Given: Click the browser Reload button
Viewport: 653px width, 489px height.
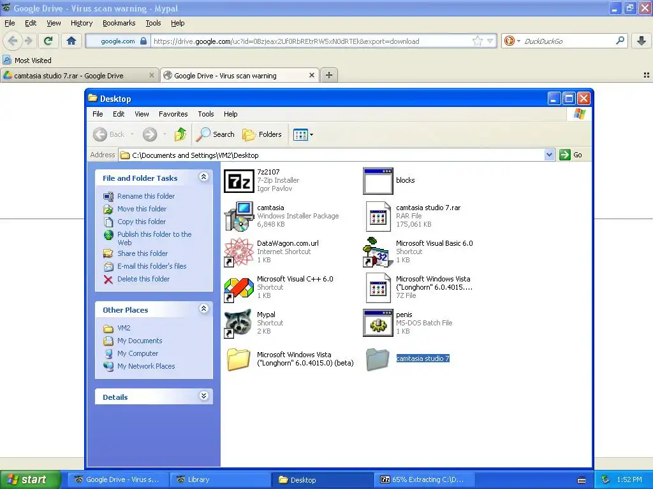Looking at the screenshot, I should 48,41.
